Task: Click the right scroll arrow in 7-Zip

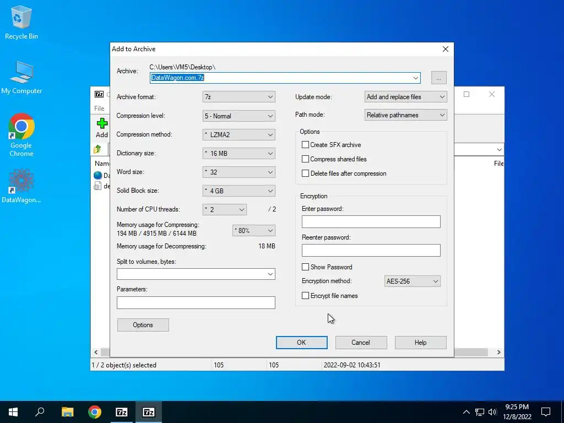Action: click(498, 352)
